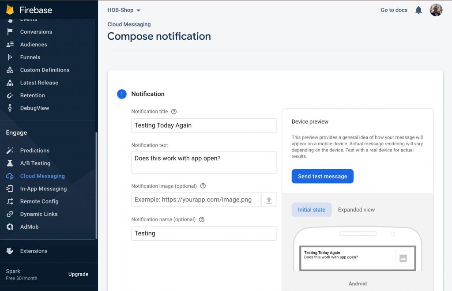
Task: Open DebugView in sidebar
Action: (34, 108)
